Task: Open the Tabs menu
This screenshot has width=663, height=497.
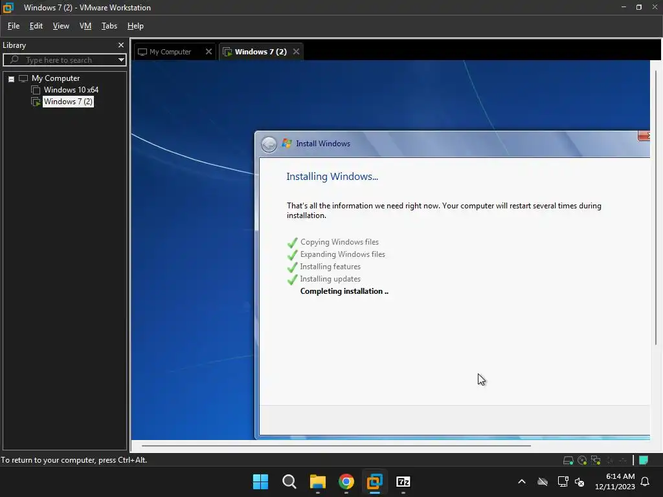Action: (x=109, y=26)
